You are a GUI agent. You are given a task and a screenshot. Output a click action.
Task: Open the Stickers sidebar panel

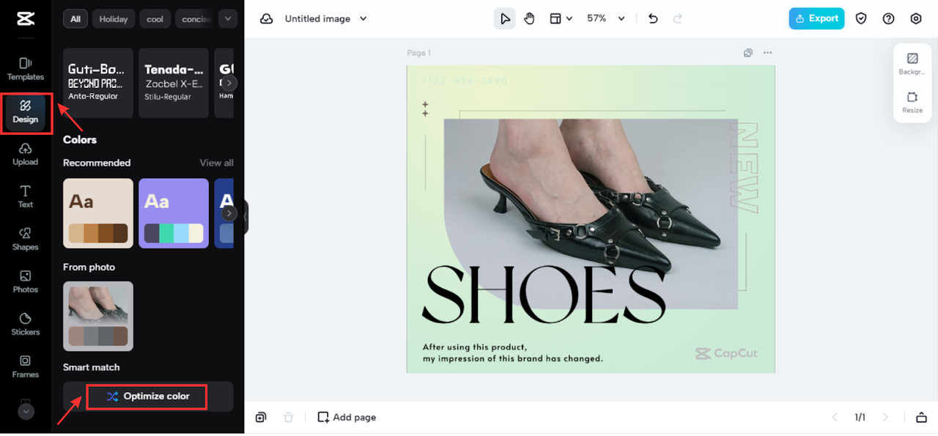26,325
